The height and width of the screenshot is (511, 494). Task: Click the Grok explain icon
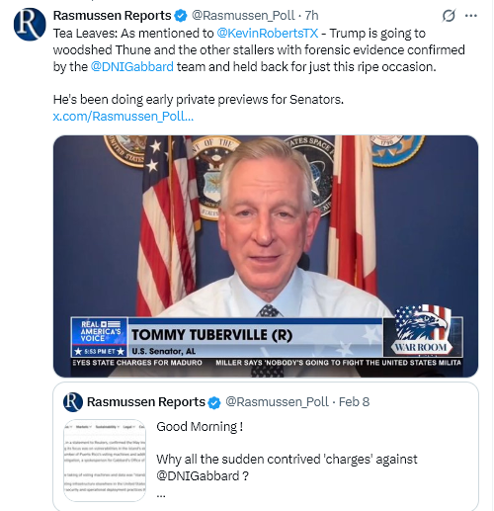pos(449,16)
